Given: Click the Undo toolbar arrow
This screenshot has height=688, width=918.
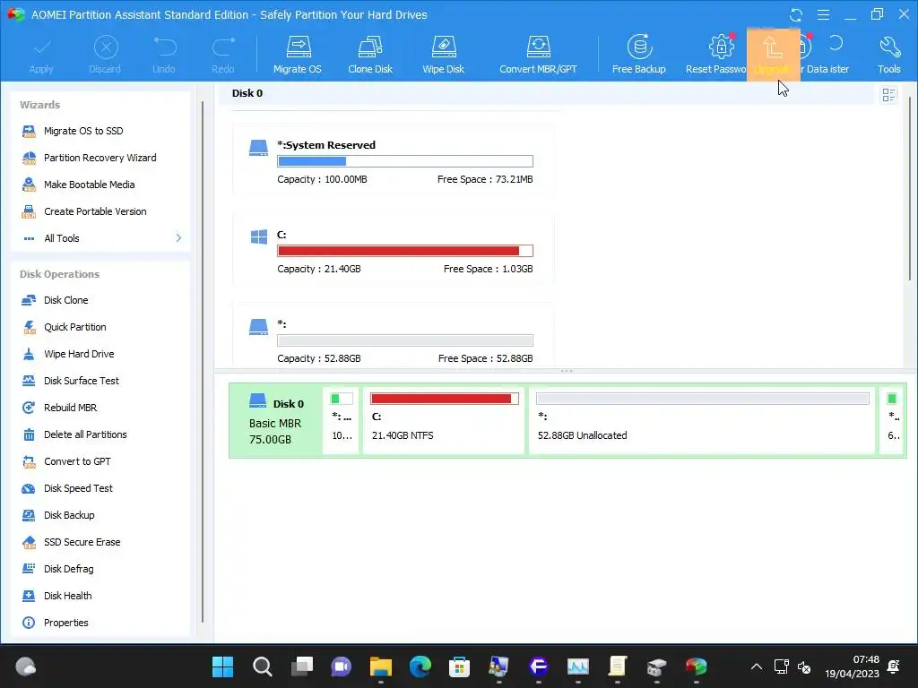Looking at the screenshot, I should tap(164, 55).
